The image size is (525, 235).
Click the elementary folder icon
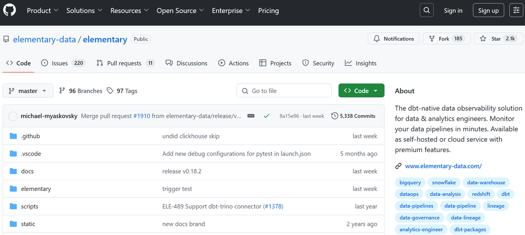[x=13, y=189]
